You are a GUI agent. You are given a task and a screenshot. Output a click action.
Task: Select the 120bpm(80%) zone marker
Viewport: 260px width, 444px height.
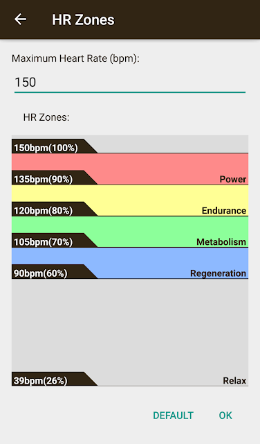click(55, 209)
